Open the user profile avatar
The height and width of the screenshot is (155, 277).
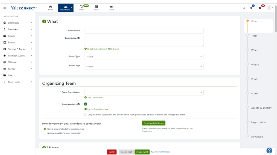coord(269,8)
